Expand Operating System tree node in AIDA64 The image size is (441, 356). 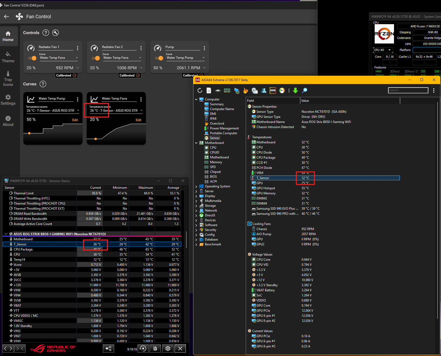coord(196,186)
